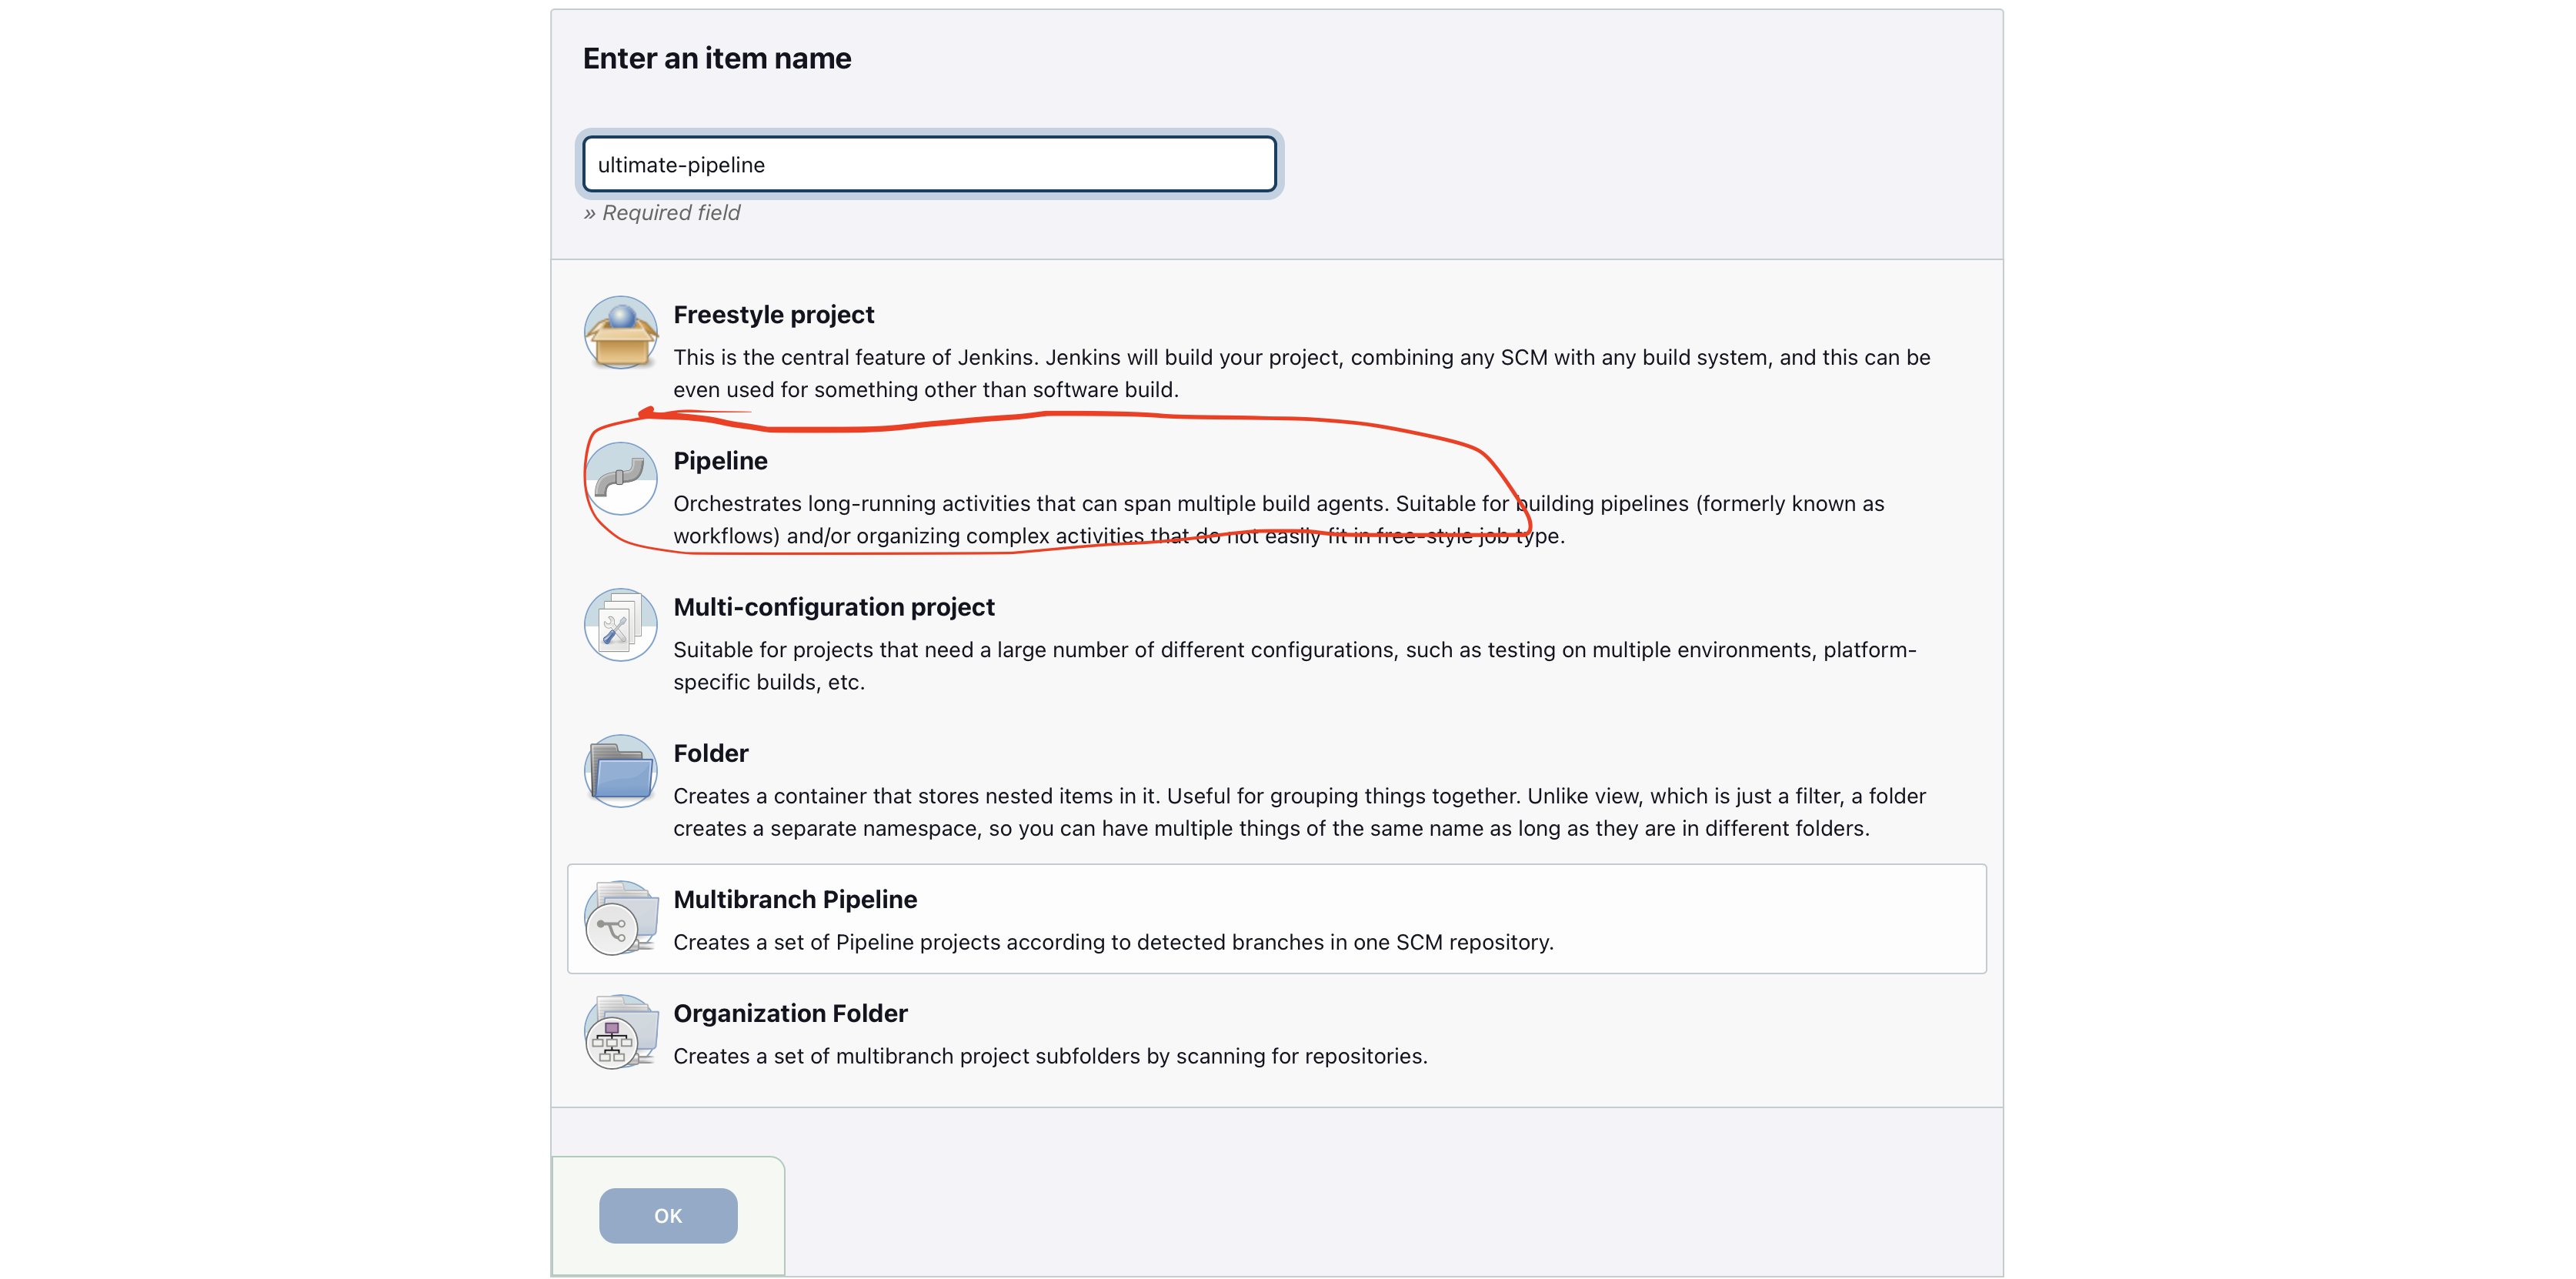Click the Folder description text
This screenshot has height=1279, width=2576.
pos(1299,811)
